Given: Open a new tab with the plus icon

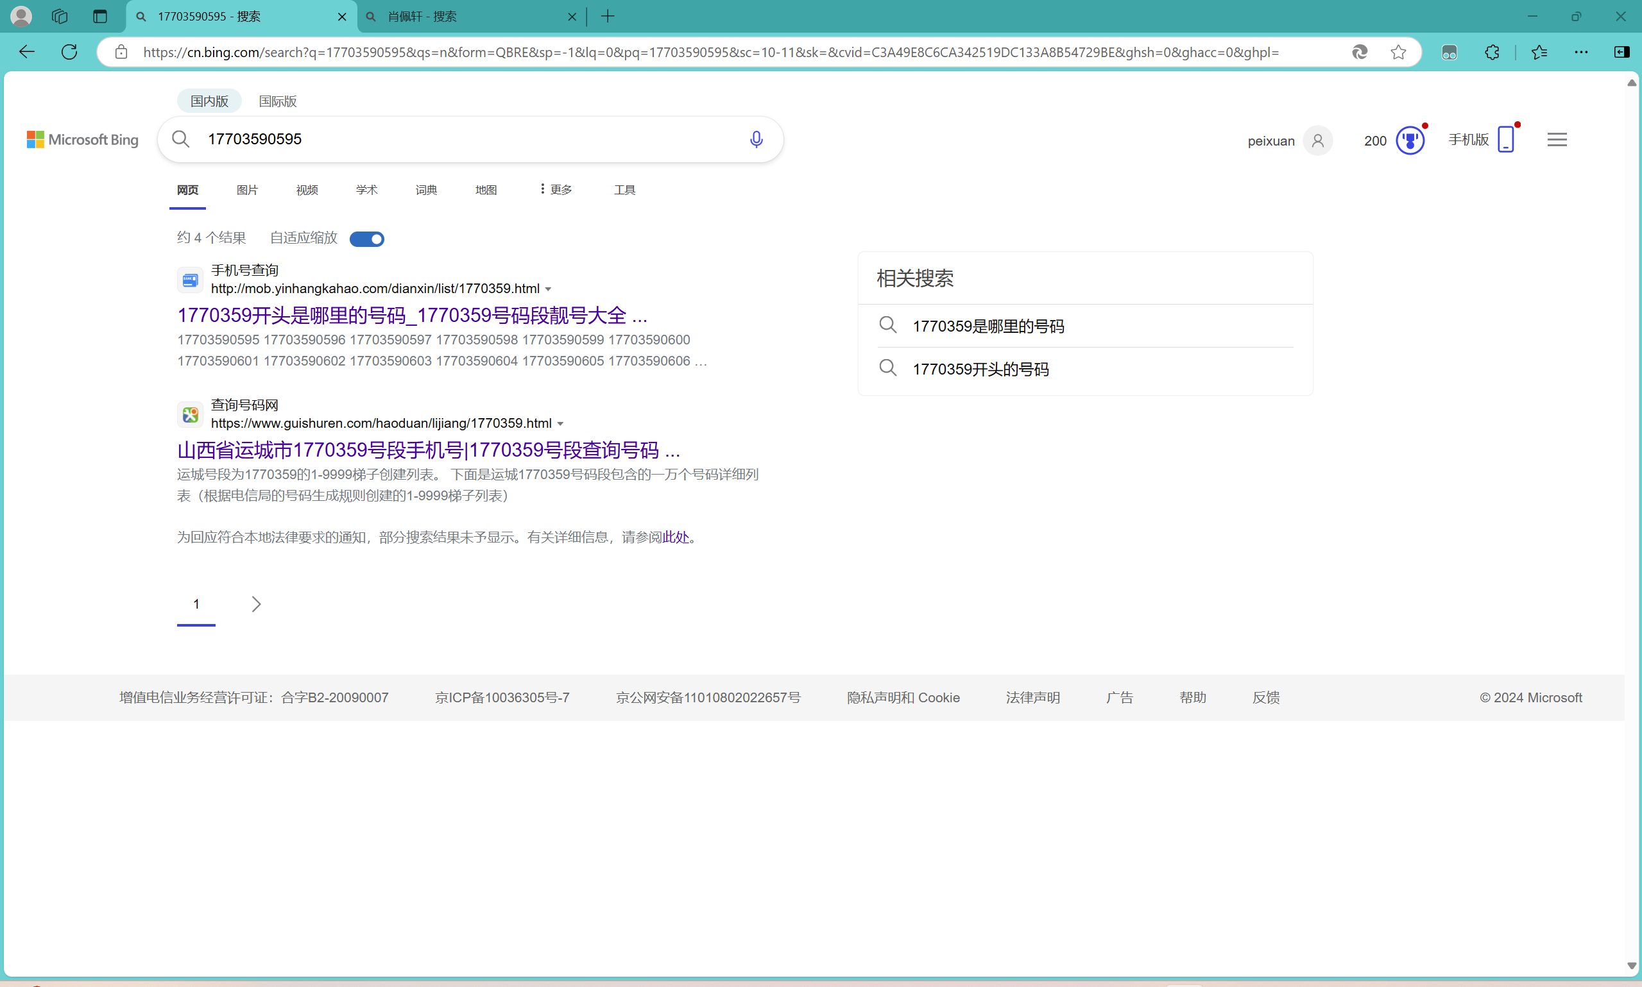Looking at the screenshot, I should tap(608, 16).
